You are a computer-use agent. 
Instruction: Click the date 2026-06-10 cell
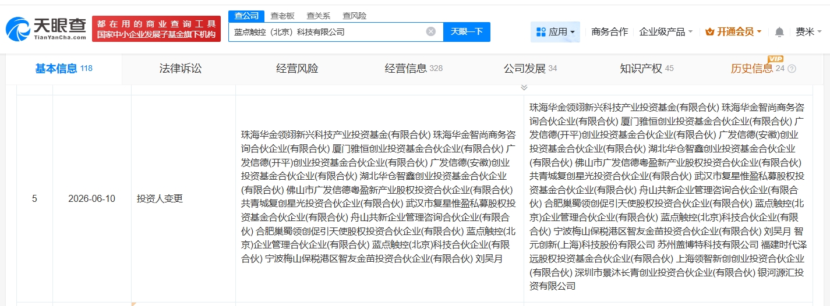[x=91, y=198]
